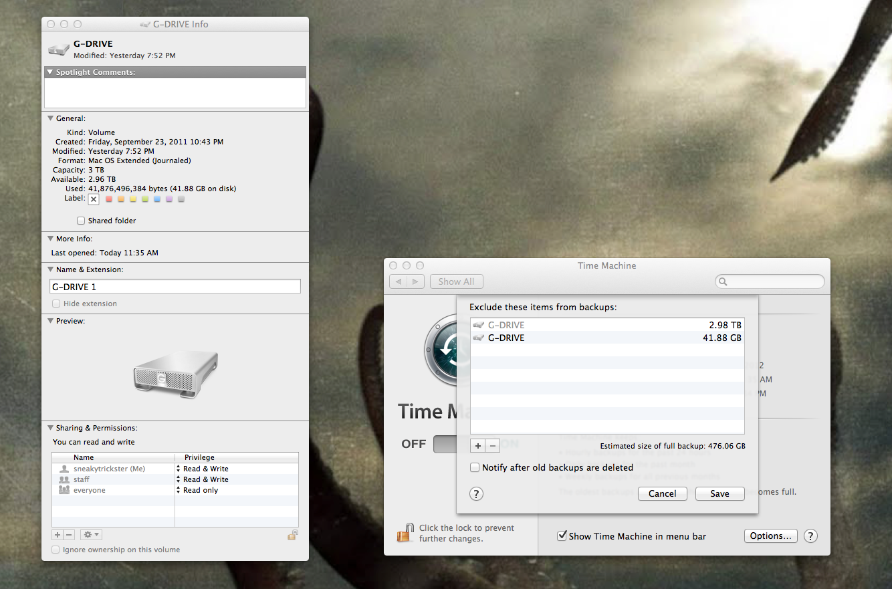Click the everyone group icon
The height and width of the screenshot is (589, 892).
tap(64, 490)
